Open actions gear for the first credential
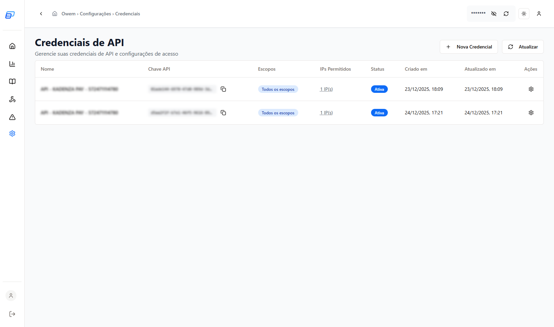 531,89
